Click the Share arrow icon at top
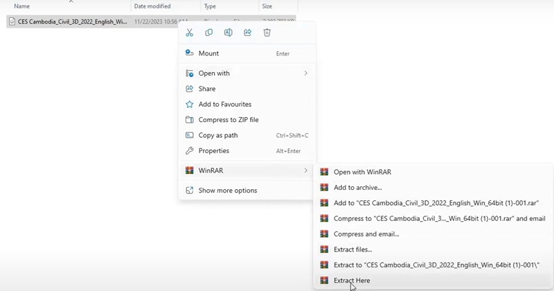Viewport: 554px width, 291px height. (248, 33)
